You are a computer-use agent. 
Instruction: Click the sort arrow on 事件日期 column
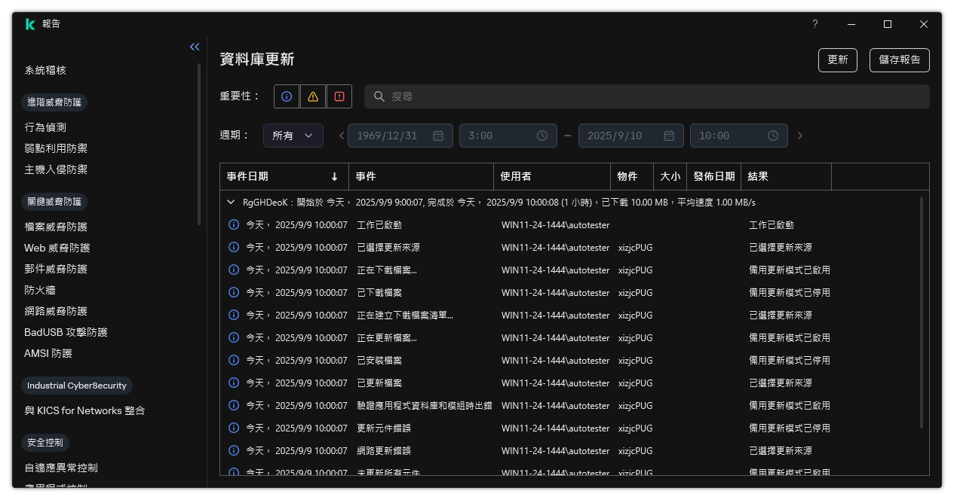(x=335, y=176)
